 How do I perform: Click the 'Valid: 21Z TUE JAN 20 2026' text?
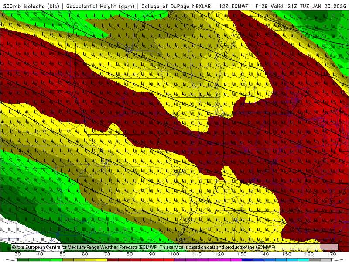click(x=308, y=6)
